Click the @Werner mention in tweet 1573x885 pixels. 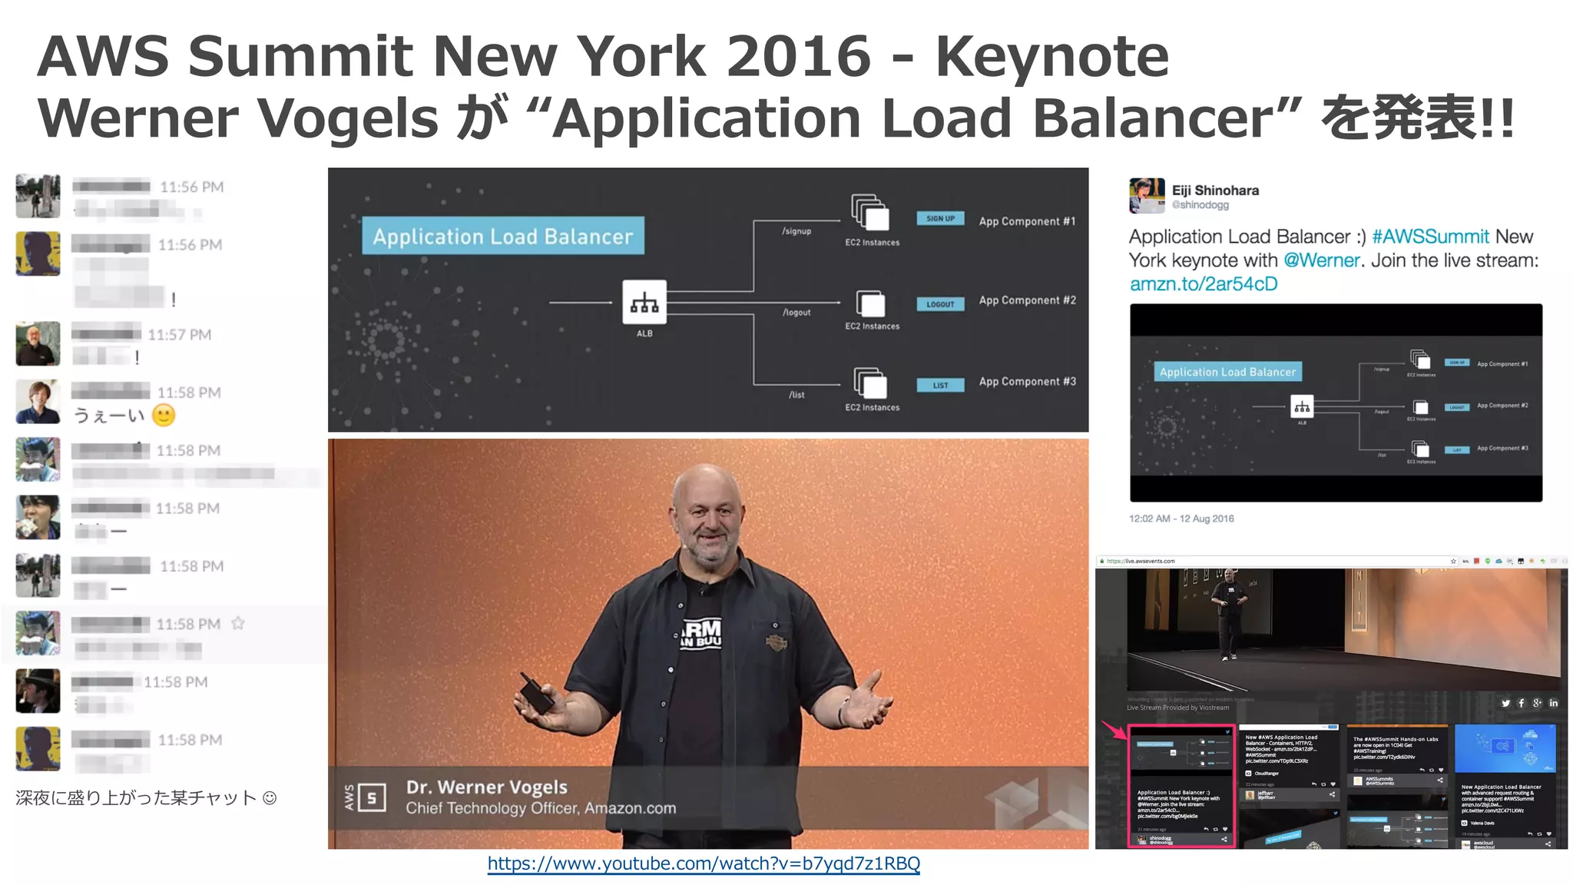[x=1321, y=260]
